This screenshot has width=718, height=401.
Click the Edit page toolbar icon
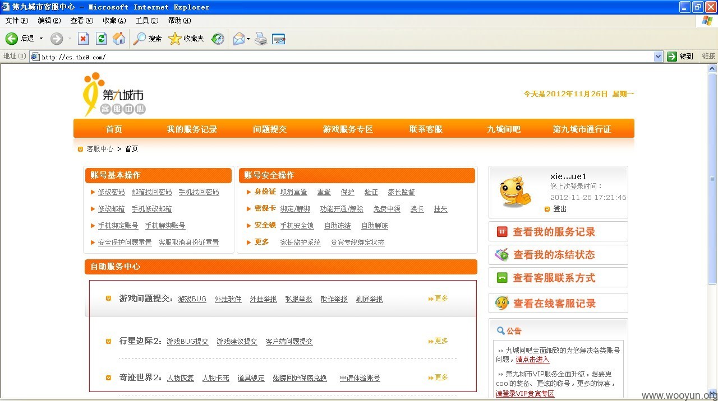[279, 39]
